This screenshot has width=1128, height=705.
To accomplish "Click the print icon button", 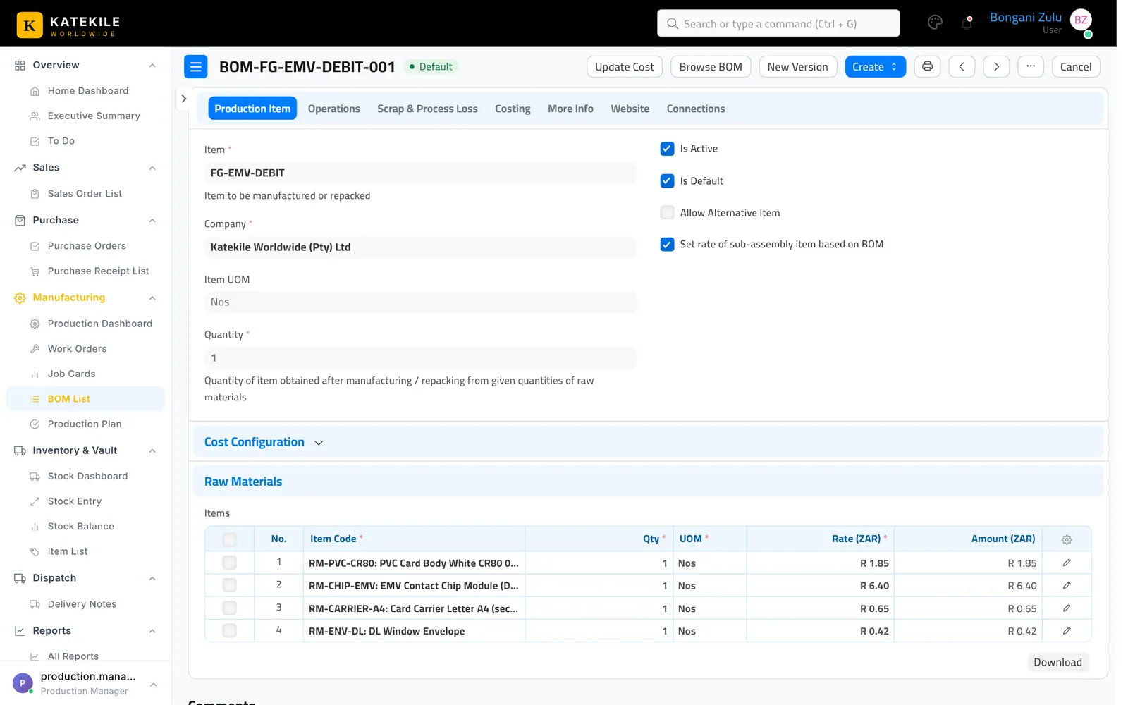I will (x=927, y=66).
